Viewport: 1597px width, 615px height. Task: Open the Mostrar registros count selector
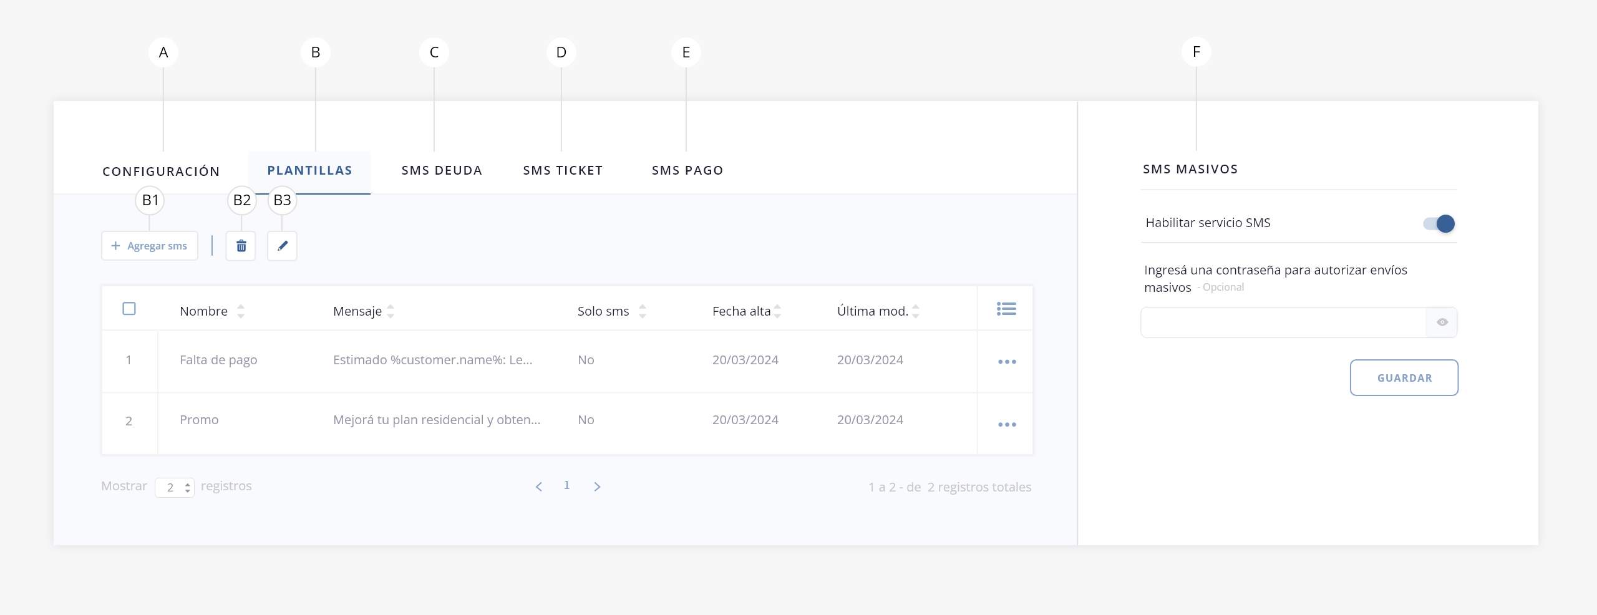(x=175, y=487)
